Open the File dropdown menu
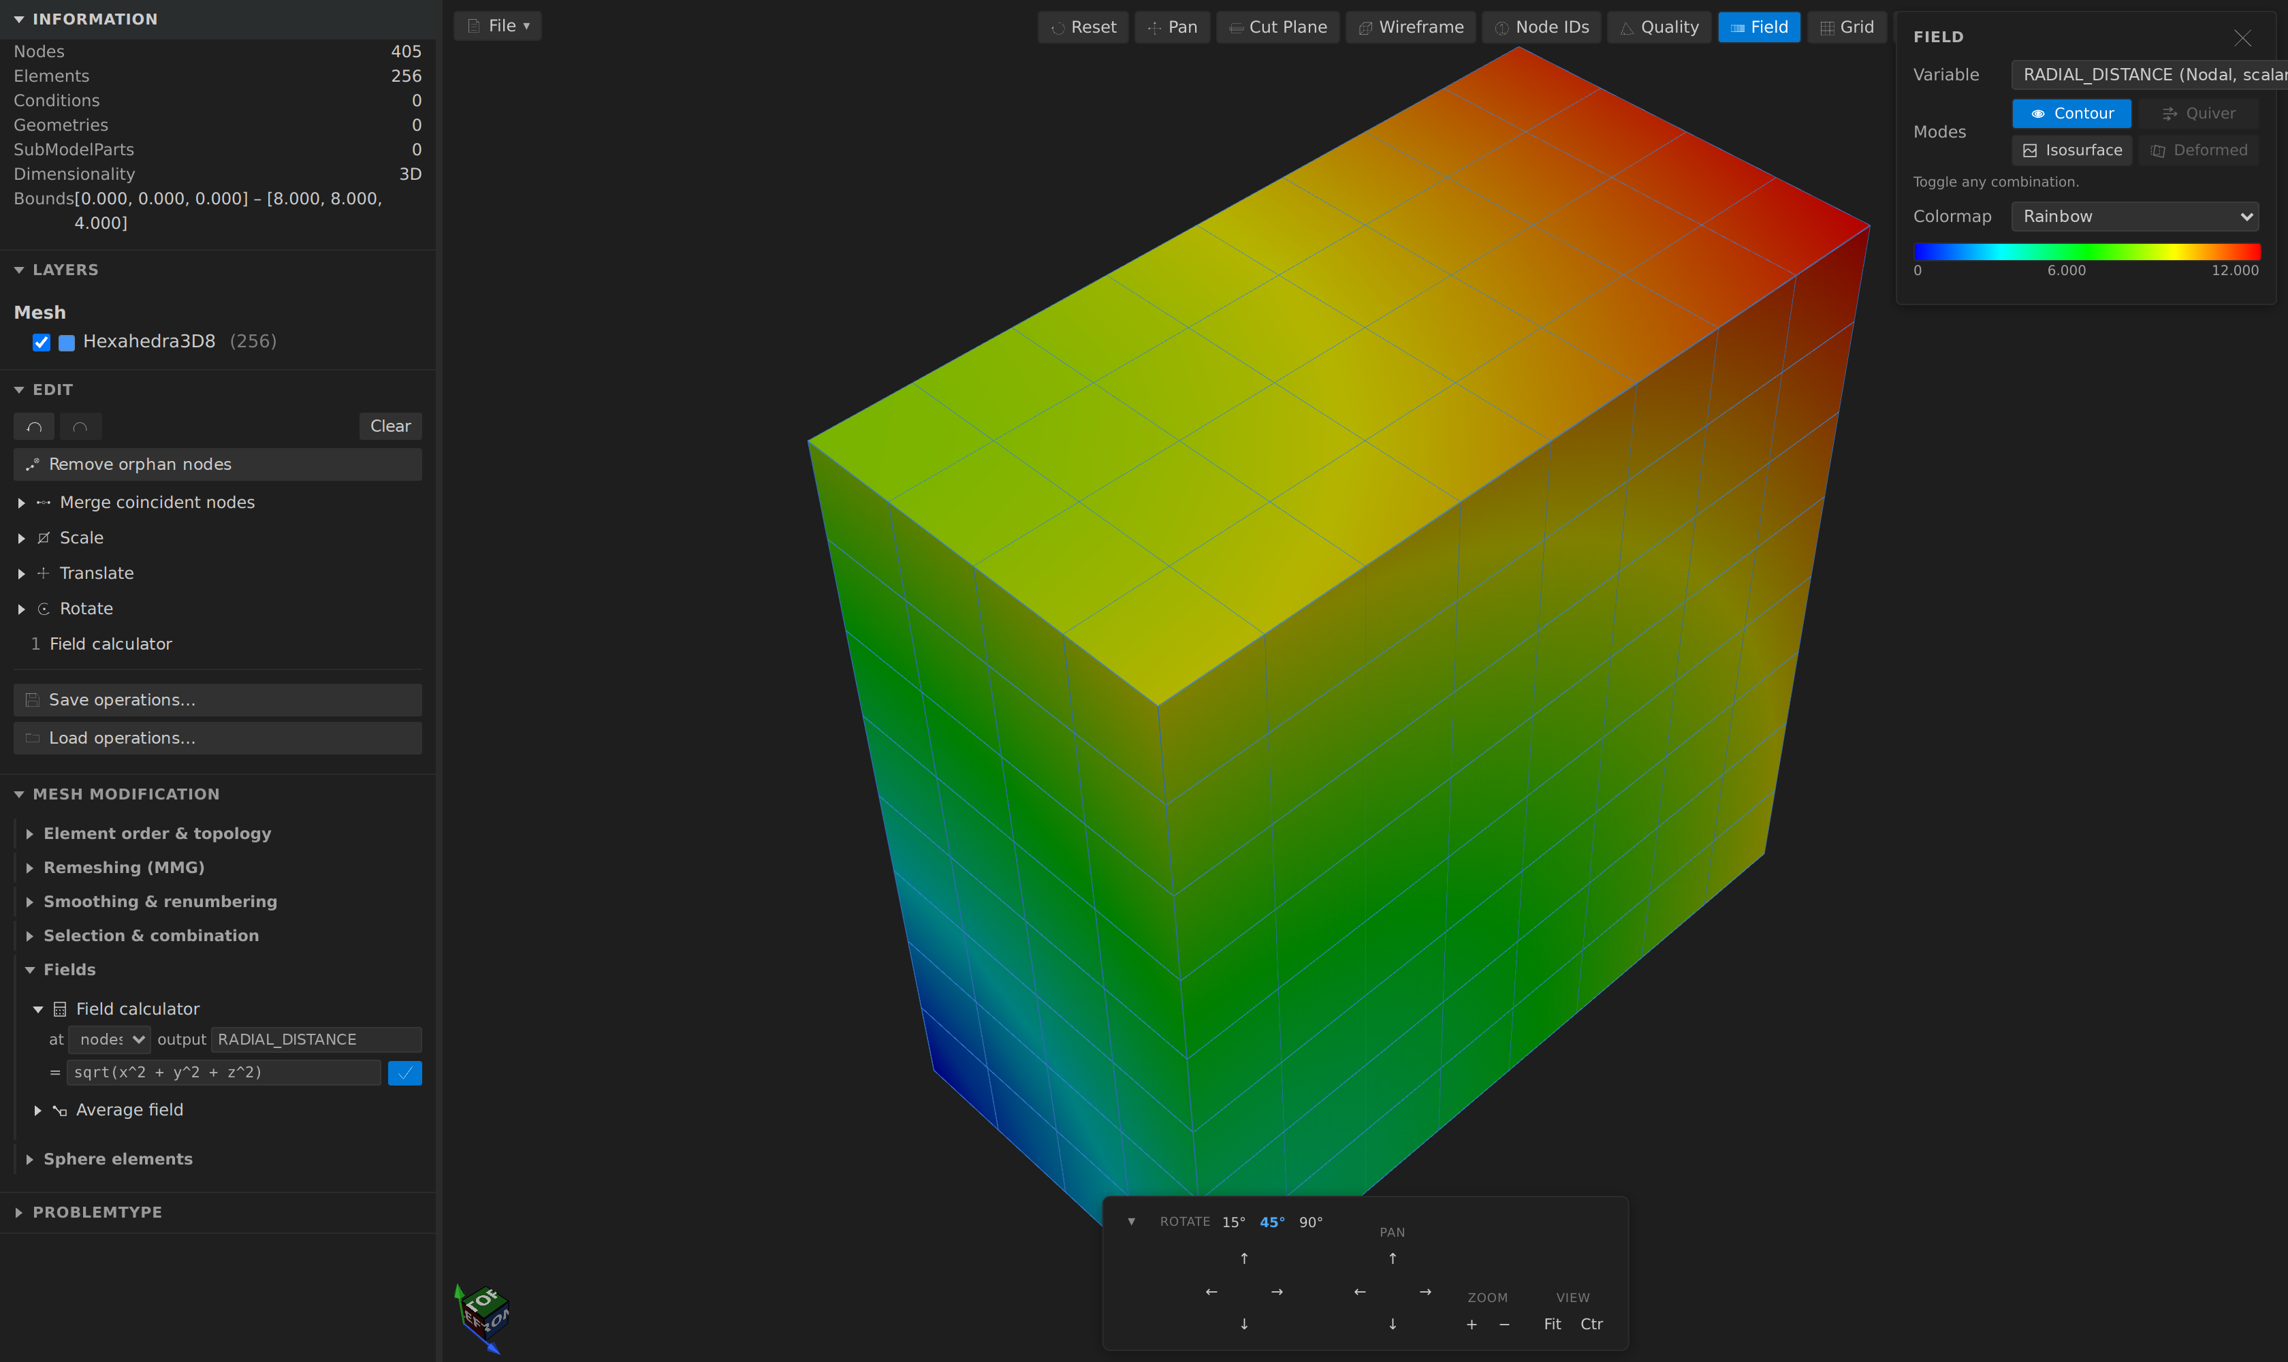 497,26
